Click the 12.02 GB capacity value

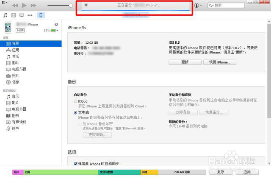[91, 42]
